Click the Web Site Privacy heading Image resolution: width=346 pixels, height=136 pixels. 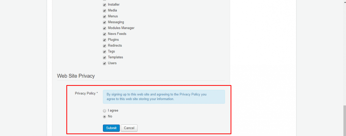(x=76, y=76)
